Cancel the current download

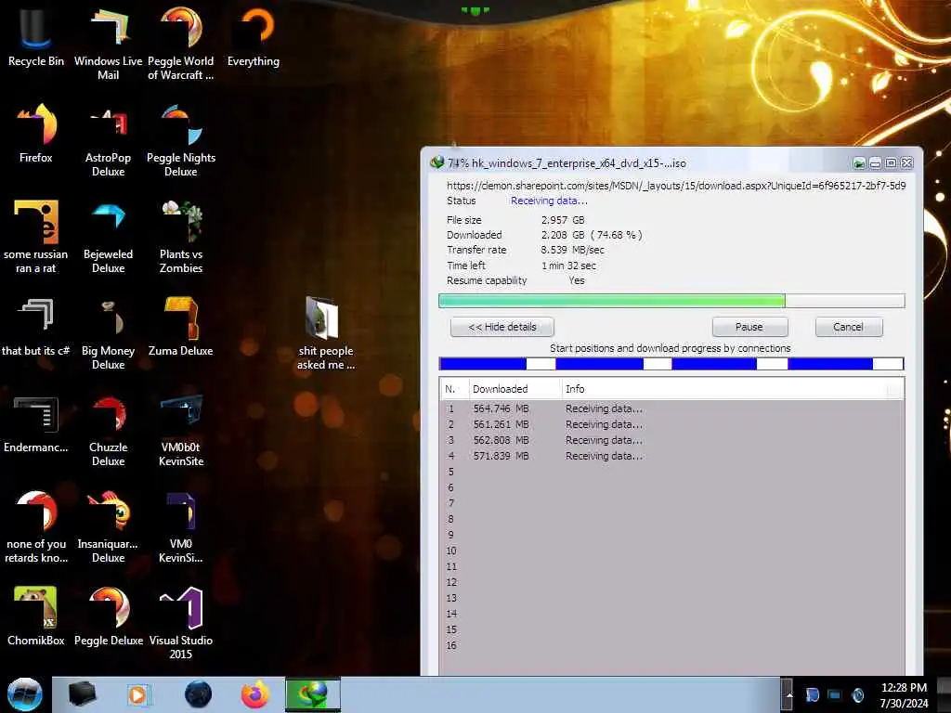click(x=849, y=327)
